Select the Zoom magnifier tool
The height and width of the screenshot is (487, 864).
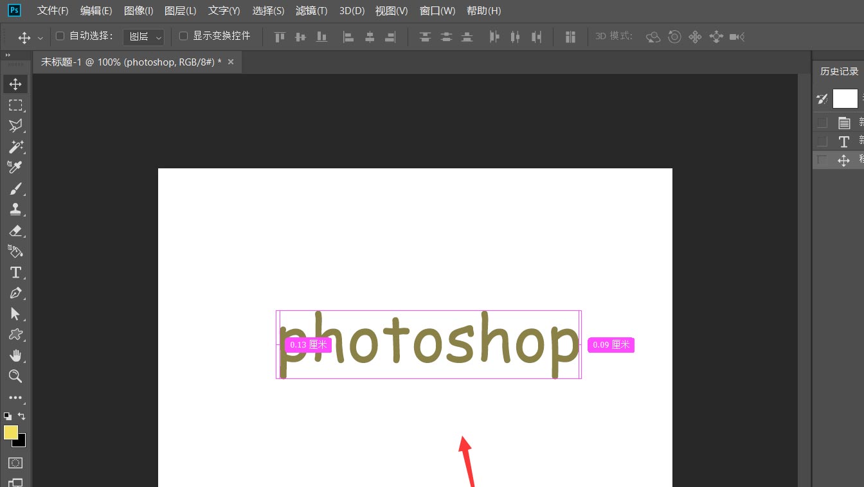tap(15, 376)
